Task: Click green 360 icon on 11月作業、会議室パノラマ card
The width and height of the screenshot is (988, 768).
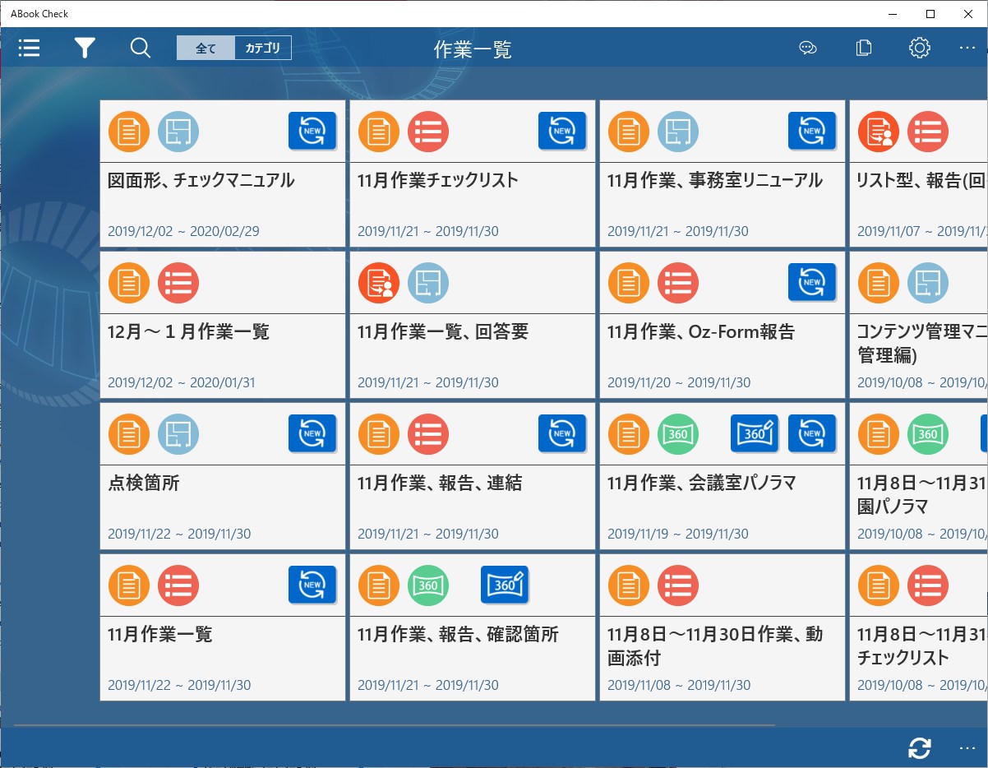Action: pos(678,434)
